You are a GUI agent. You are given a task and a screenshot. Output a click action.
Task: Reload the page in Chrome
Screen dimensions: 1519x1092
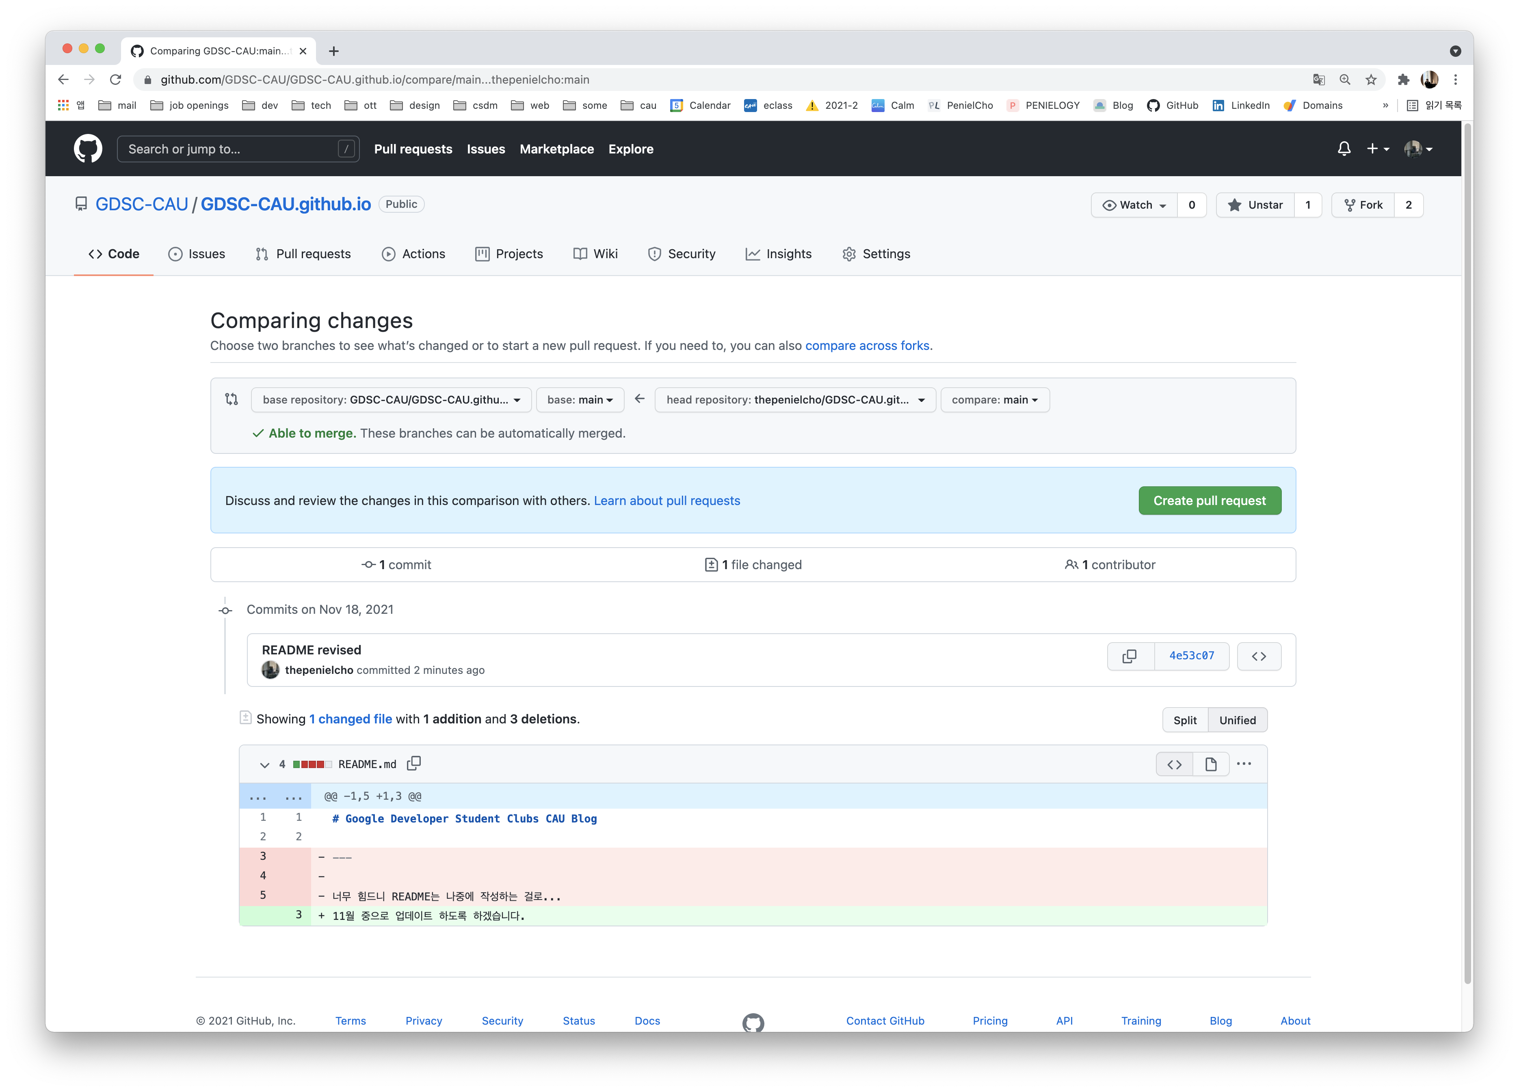[x=115, y=80]
